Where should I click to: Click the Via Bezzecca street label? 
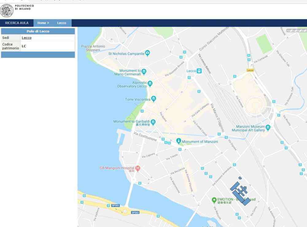click(x=177, y=171)
